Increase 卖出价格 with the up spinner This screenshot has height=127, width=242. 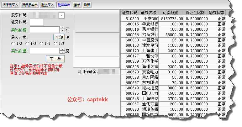62,28
